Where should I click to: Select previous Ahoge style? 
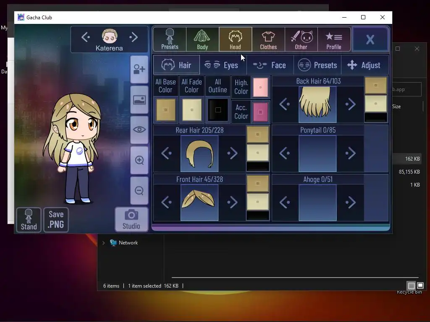pos(285,203)
